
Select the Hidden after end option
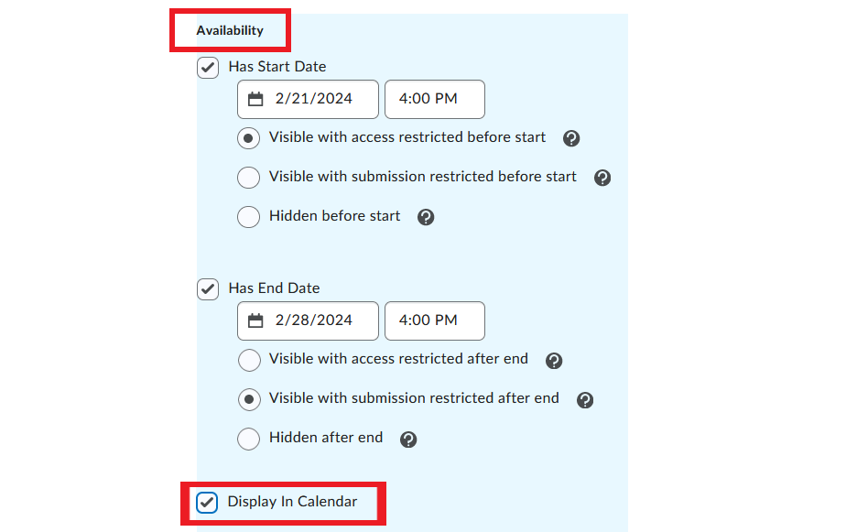tap(249, 439)
